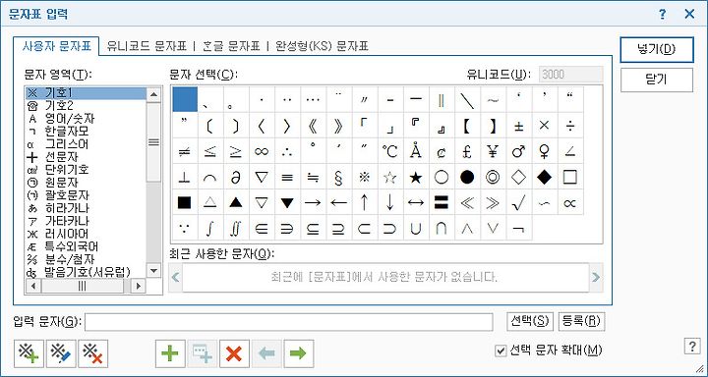Click the horizontal scroll right arrow
The image size is (708, 377).
139,286
